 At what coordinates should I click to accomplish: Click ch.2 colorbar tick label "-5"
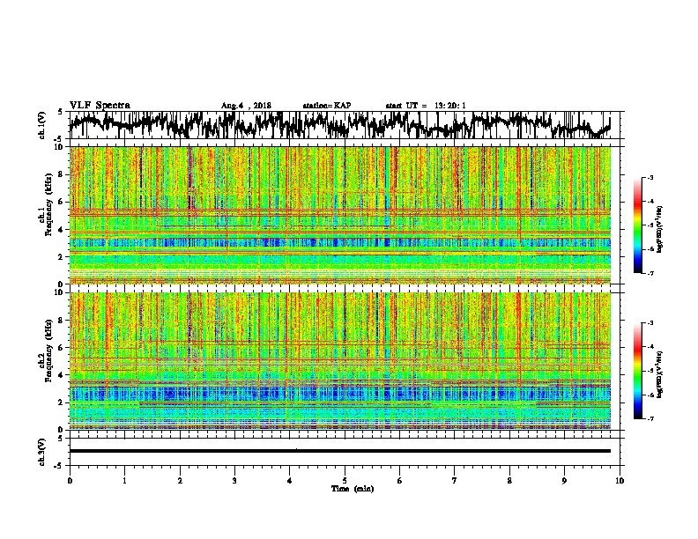coord(650,371)
